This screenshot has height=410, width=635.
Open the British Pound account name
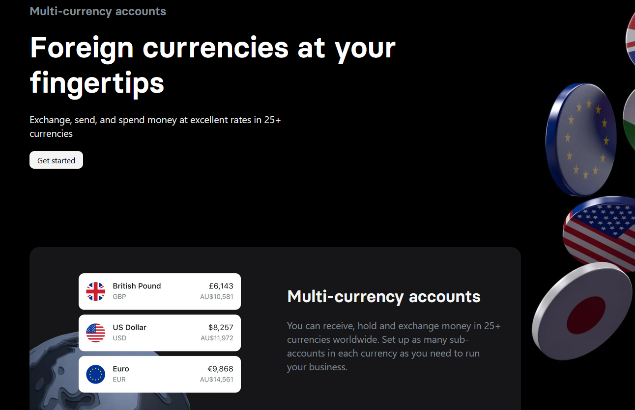point(137,286)
